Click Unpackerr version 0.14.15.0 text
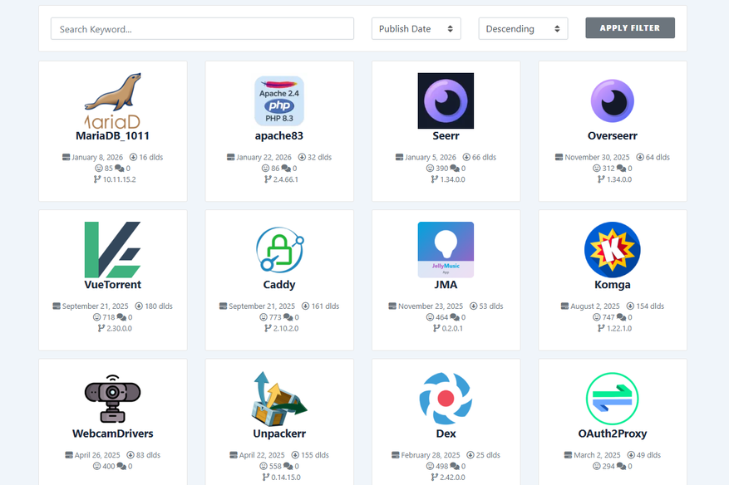Screen dimensions: 729x485 285,477
